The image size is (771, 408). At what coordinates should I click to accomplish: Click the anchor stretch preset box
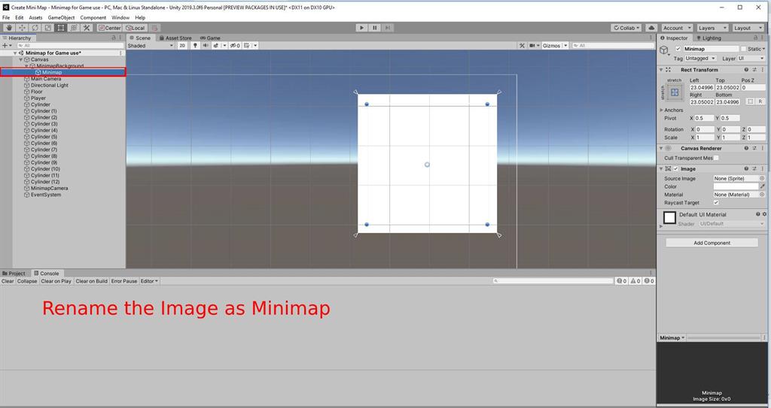pos(675,92)
